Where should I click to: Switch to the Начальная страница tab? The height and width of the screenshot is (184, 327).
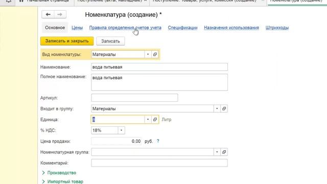44,2
